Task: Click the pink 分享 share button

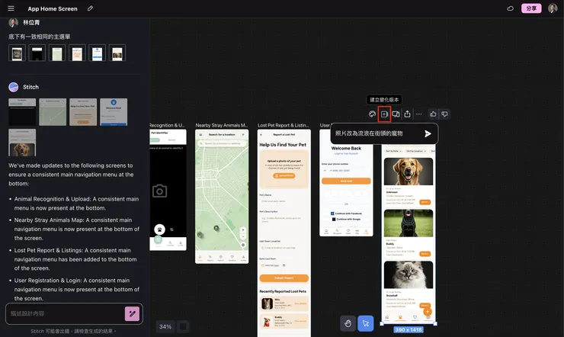Action: 531,8
